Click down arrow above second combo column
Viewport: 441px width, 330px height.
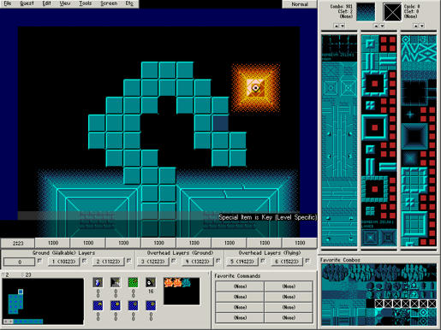click(382, 26)
